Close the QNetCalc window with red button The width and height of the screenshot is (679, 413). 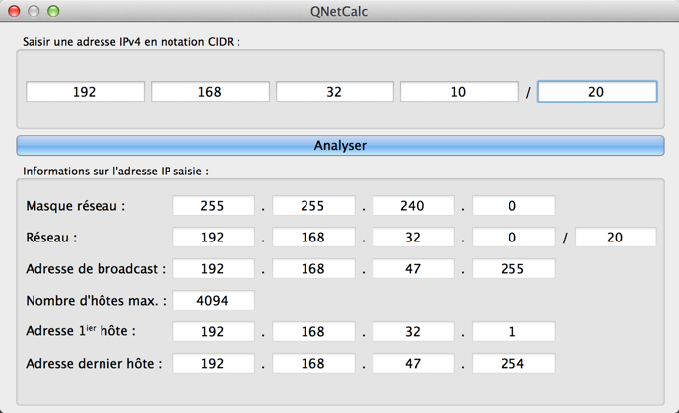point(15,11)
